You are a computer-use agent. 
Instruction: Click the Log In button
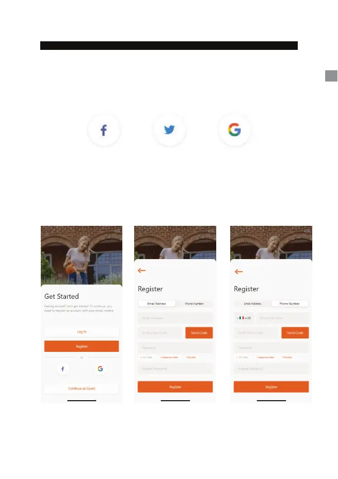(82, 331)
